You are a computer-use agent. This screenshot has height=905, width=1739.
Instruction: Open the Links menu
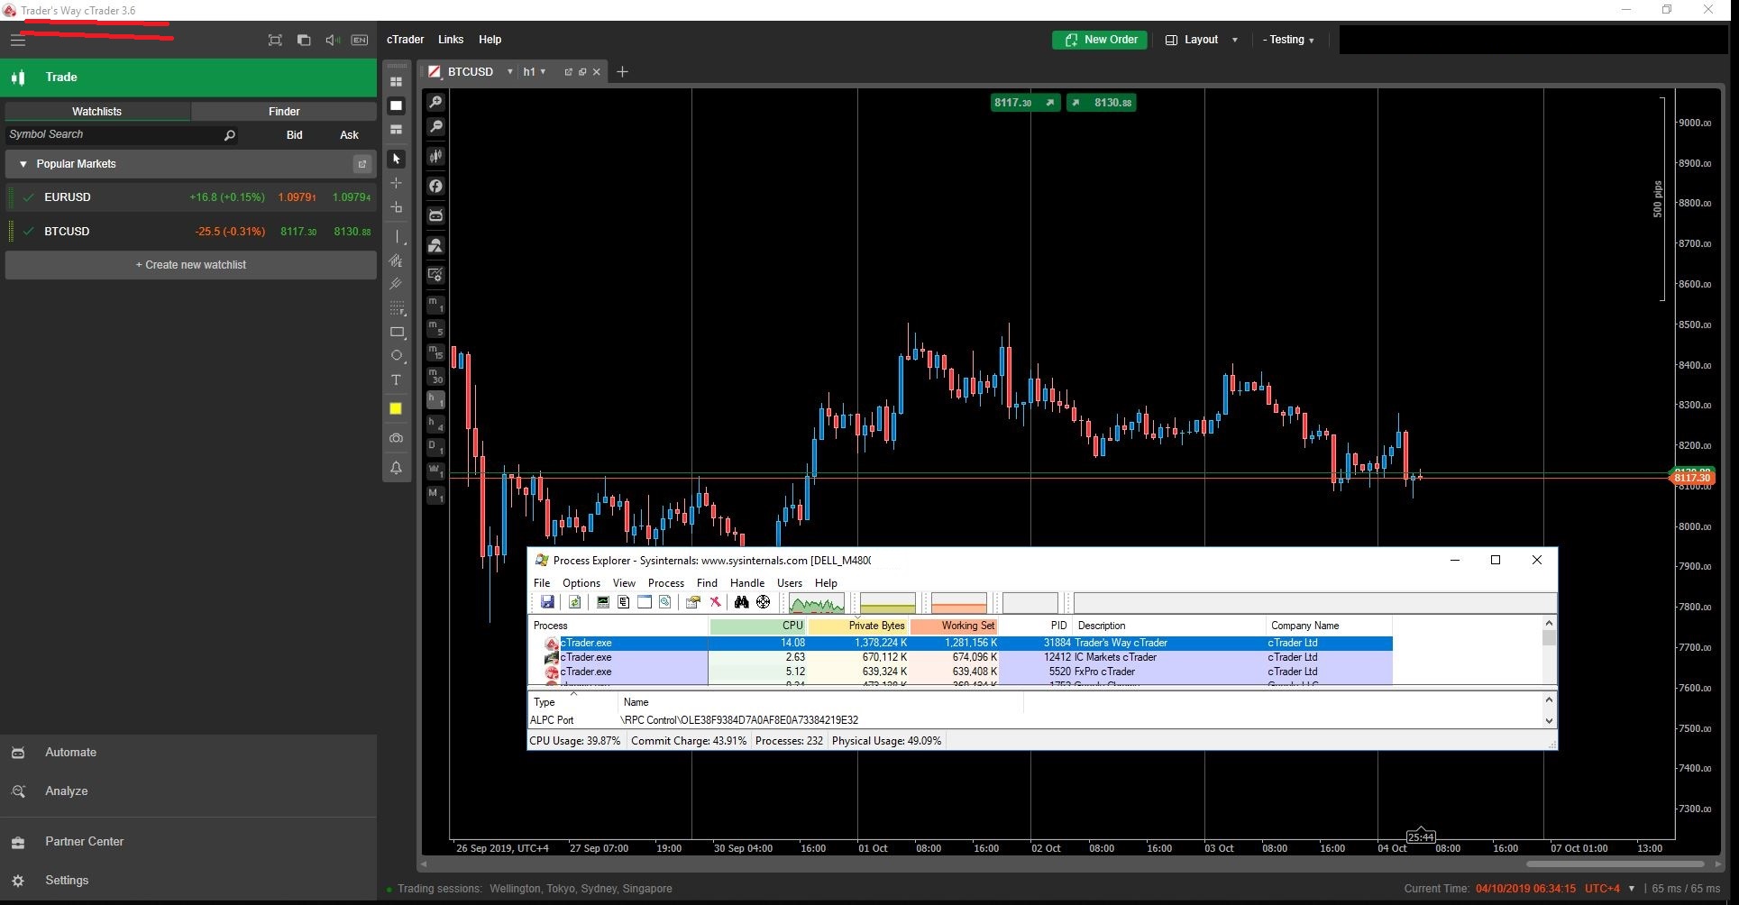[451, 40]
